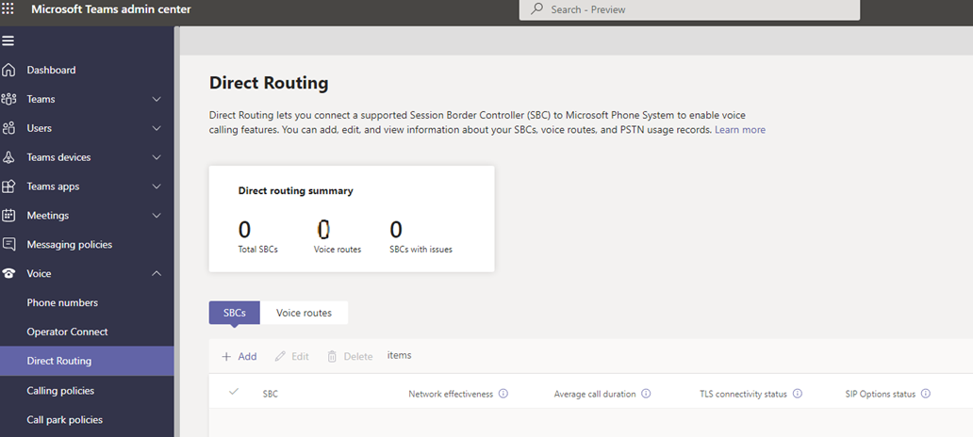Click the Teams group icon
Image resolution: width=973 pixels, height=437 pixels.
[8, 99]
